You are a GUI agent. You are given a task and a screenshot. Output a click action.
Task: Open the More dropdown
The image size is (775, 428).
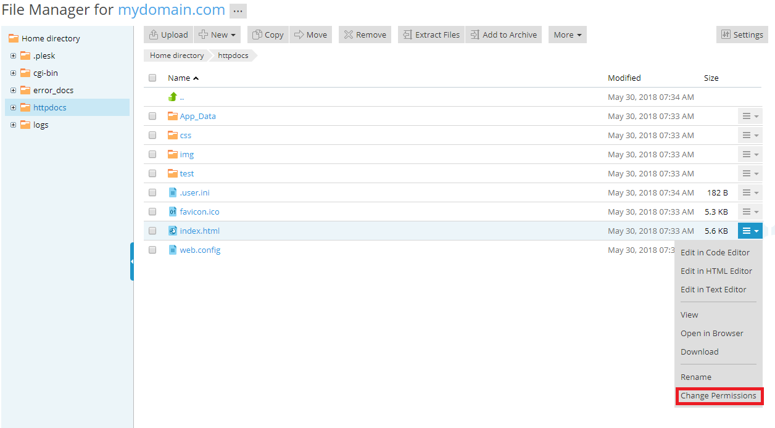tap(567, 35)
